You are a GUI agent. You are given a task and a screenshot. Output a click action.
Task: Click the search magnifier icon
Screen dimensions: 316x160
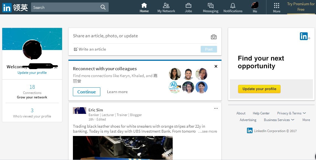103,7
